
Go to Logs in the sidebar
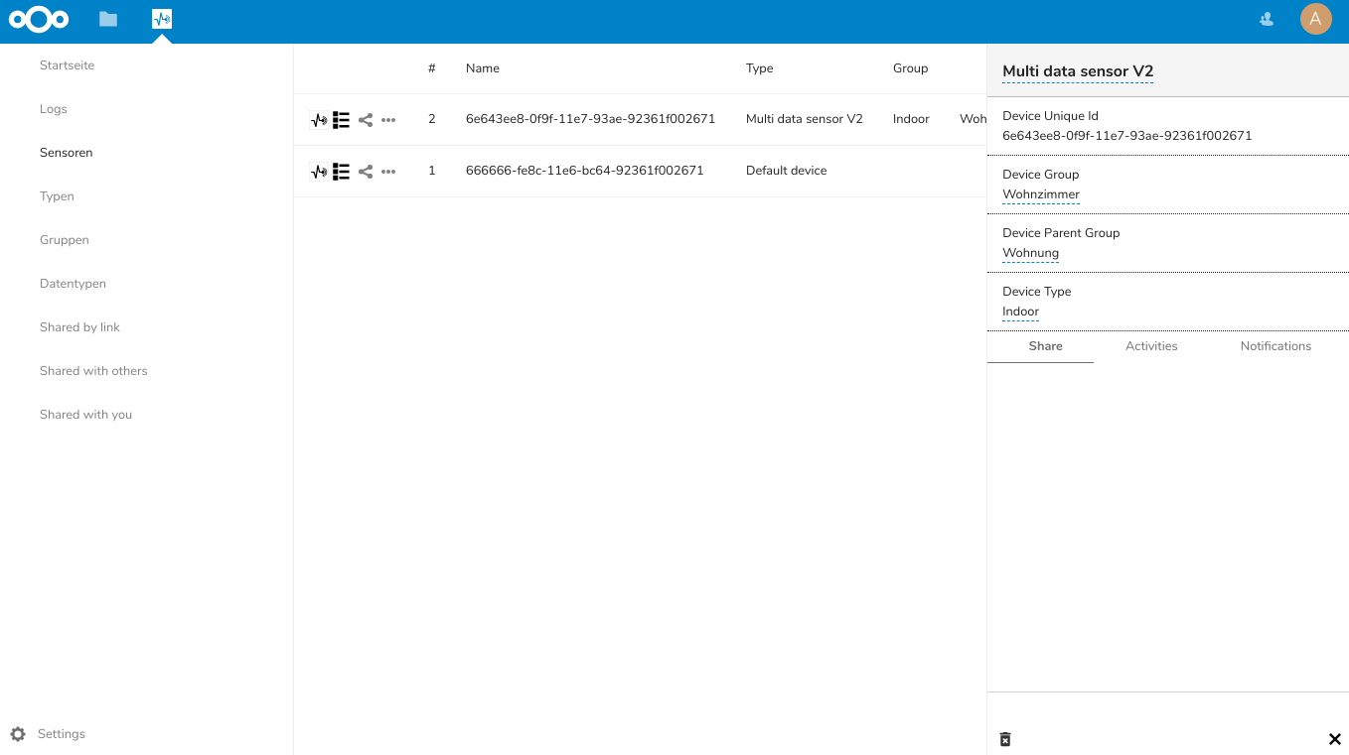[54, 109]
